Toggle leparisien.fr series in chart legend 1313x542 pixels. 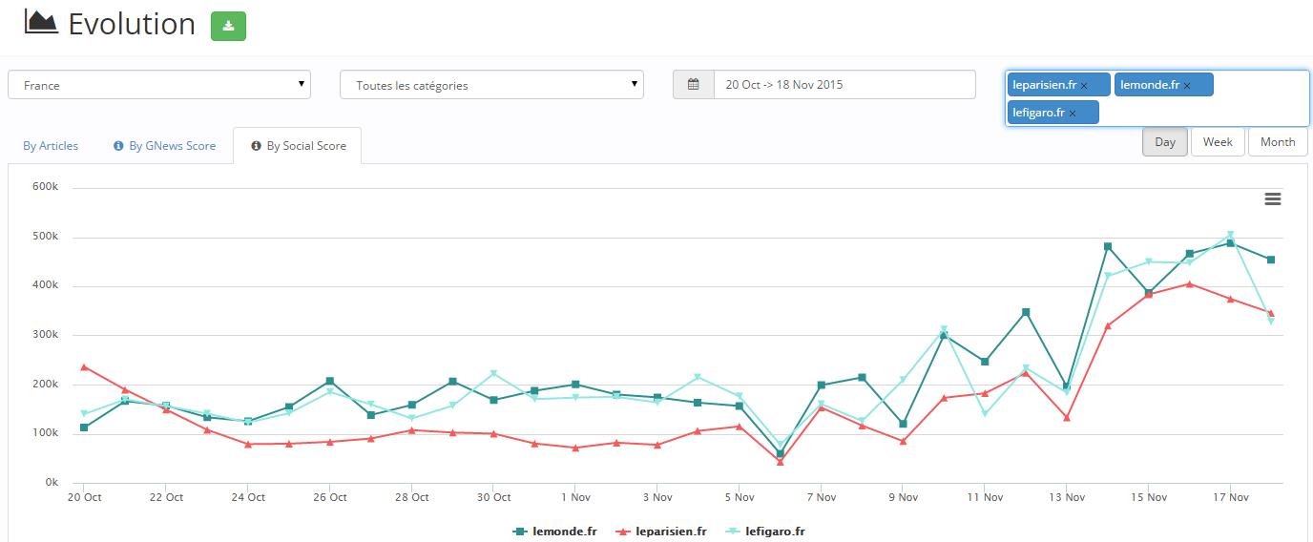(661, 532)
